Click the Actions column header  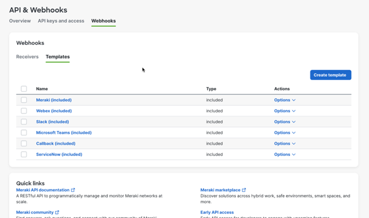[x=282, y=89]
